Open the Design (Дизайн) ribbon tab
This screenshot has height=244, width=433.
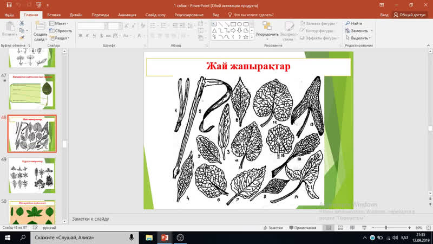click(x=76, y=15)
